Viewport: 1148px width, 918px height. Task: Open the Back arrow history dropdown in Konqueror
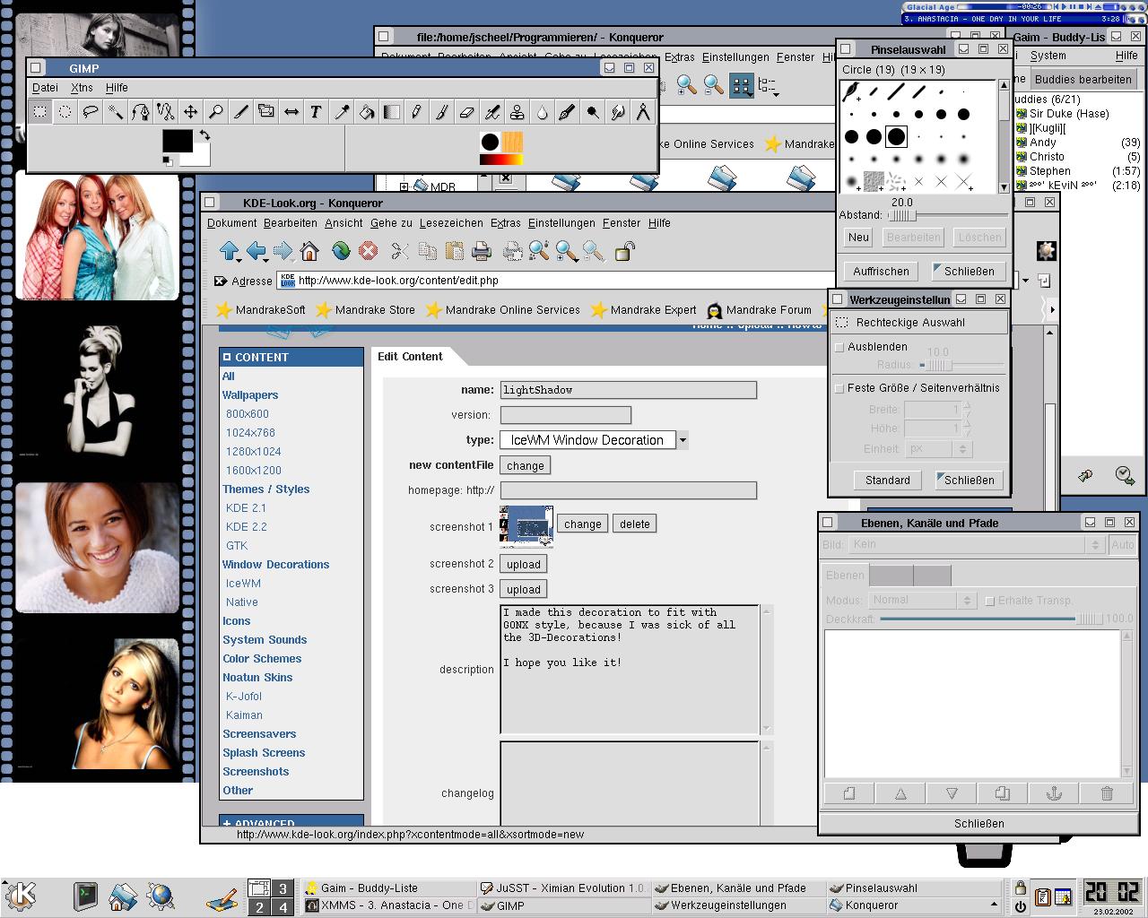pyautogui.click(x=265, y=260)
